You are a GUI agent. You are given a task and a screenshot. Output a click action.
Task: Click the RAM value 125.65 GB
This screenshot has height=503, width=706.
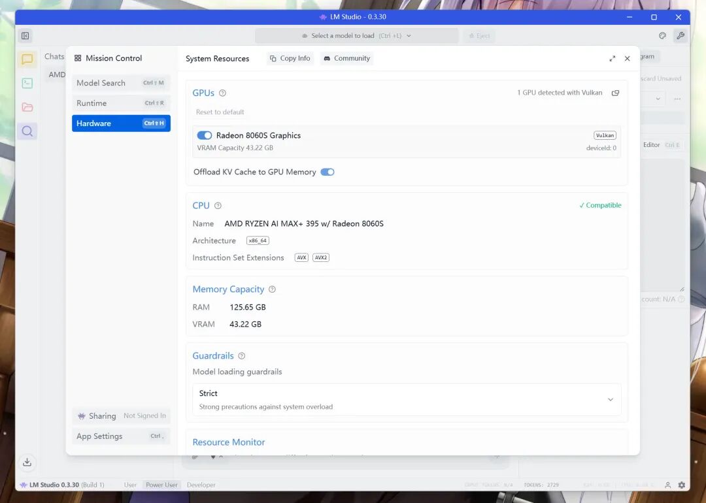click(248, 307)
